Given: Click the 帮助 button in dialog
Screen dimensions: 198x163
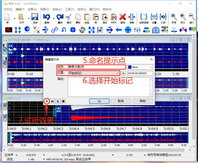Looking at the screenshot, I should pos(143,101).
